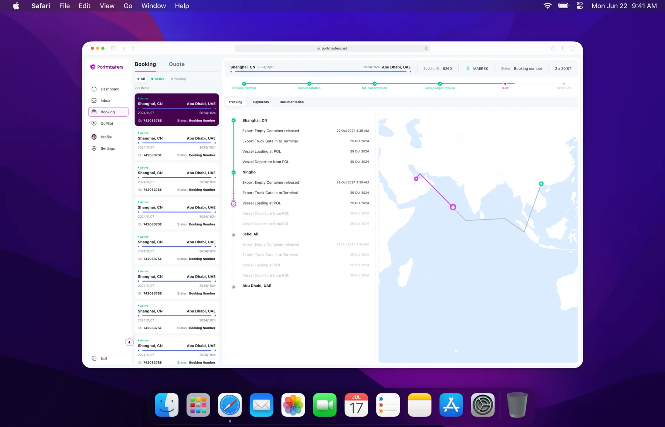Click the Safari sidebar toggle icon
The image size is (665, 427).
pyautogui.click(x=114, y=48)
